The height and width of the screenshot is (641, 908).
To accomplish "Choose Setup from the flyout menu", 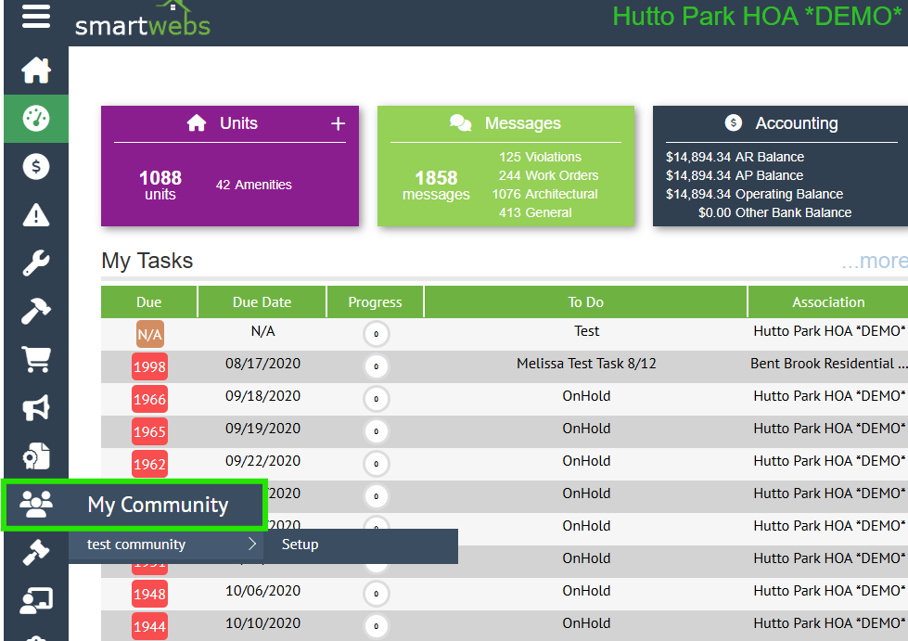I will (301, 545).
